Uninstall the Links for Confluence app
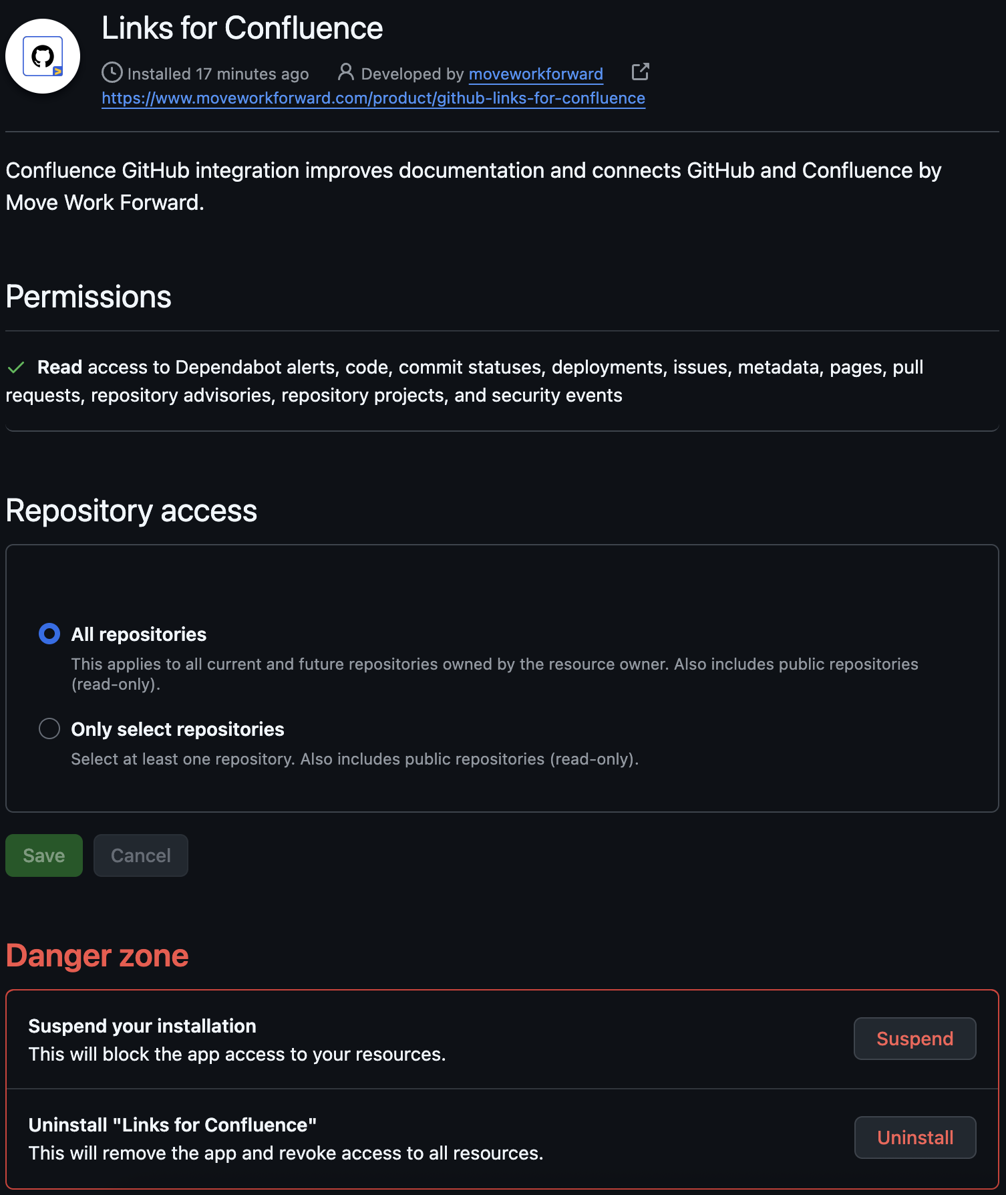This screenshot has height=1195, width=1006. tap(915, 1138)
